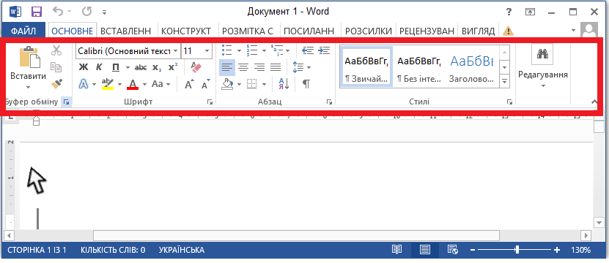Select the Заголовок heading style thumbnail
The image size is (609, 263).
pos(471,67)
